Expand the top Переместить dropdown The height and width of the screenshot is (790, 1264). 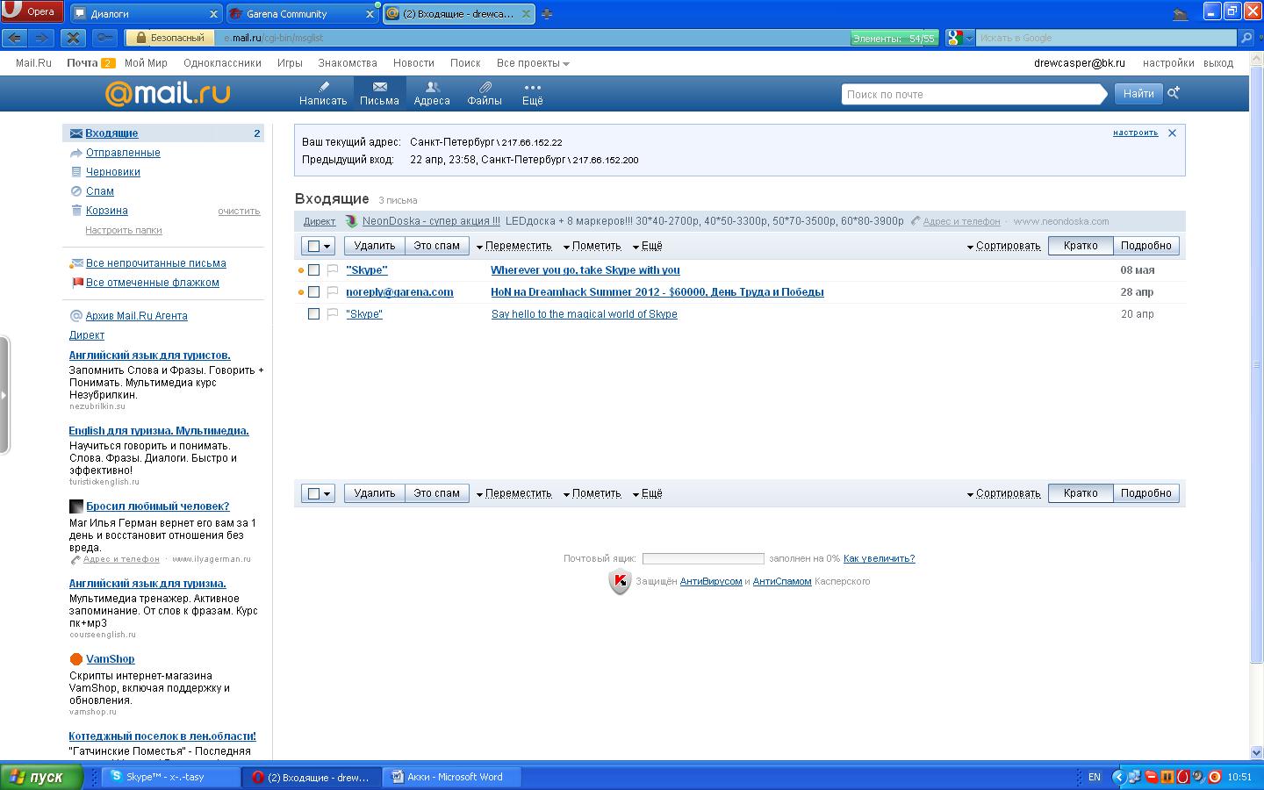(514, 247)
